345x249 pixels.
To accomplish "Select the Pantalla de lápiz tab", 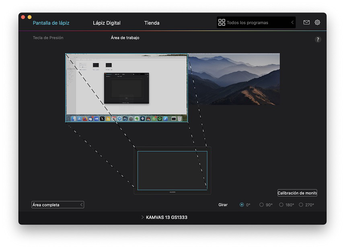I will tap(51, 23).
